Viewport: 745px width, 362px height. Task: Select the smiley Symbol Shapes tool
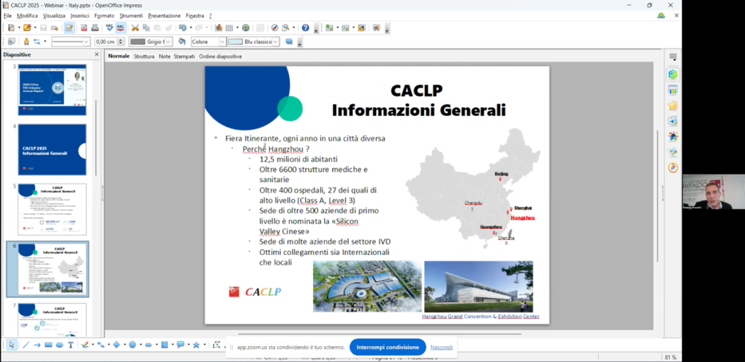pos(132,345)
